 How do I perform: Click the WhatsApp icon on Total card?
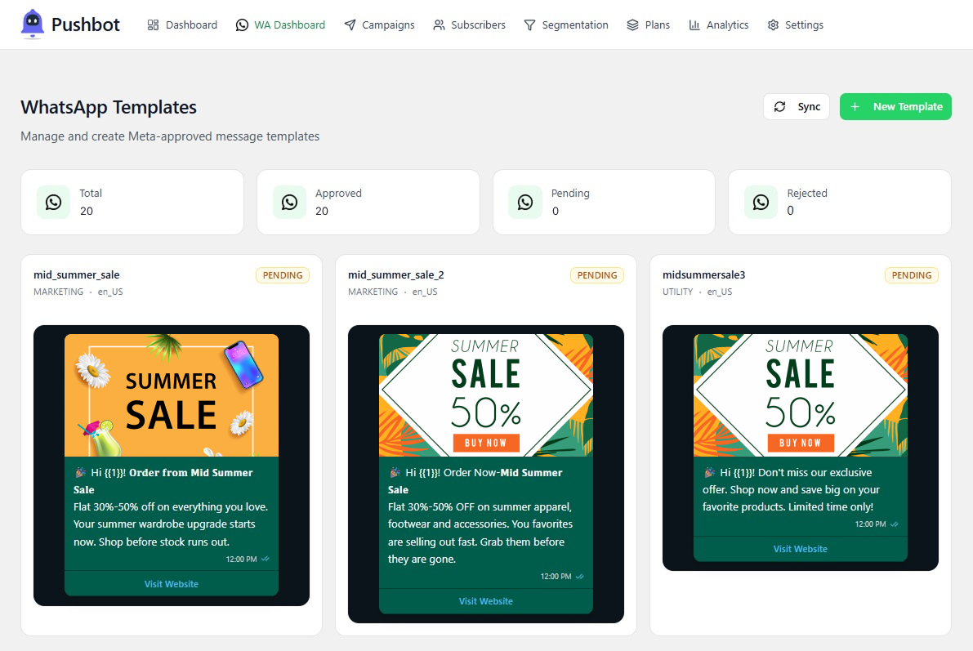click(x=53, y=202)
